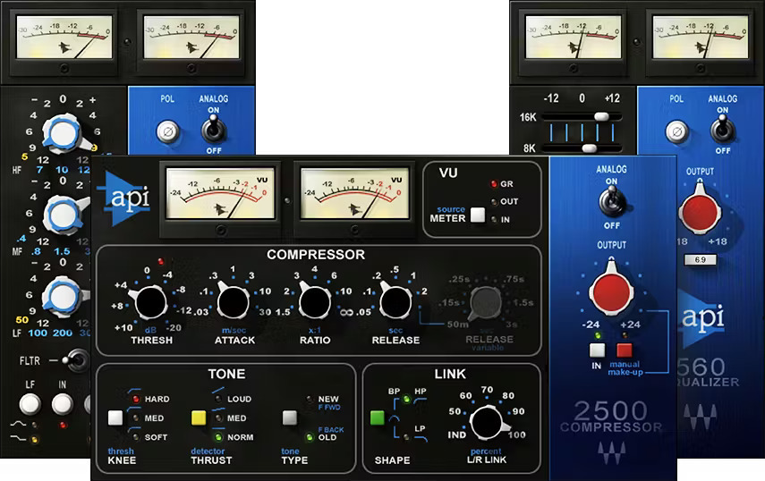The height and width of the screenshot is (481, 765).
Task: Click the 560 equalizer output value field
Action: pos(701,258)
